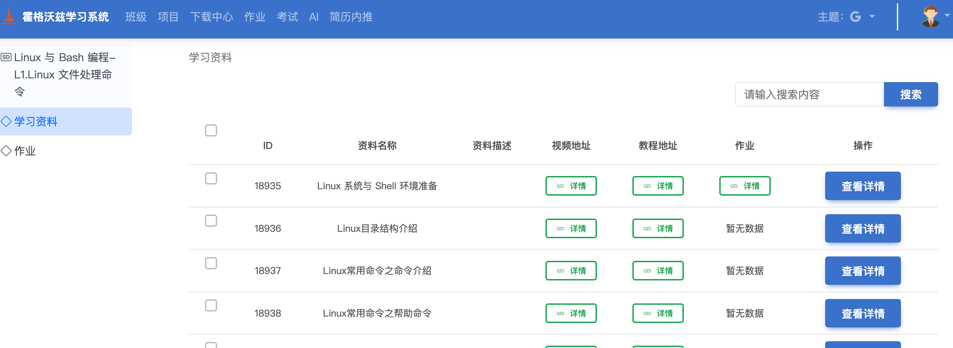This screenshot has height=348, width=953.
Task: Click diamond icon next to 作业 sidebar item
Action: tap(6, 151)
